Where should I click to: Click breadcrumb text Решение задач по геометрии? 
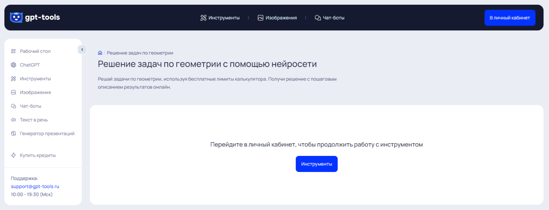click(140, 53)
